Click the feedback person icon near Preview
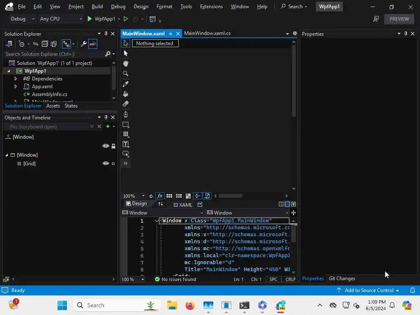The width and height of the screenshot is (420, 315). 376,19
